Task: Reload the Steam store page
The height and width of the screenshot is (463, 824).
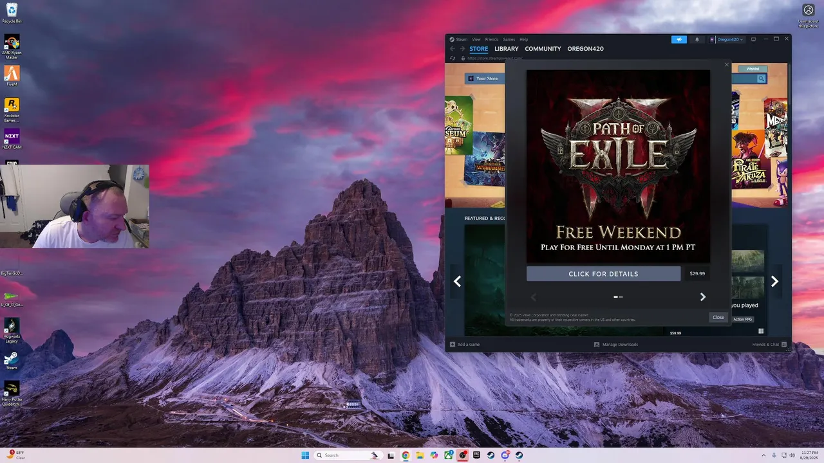Action: coord(453,58)
